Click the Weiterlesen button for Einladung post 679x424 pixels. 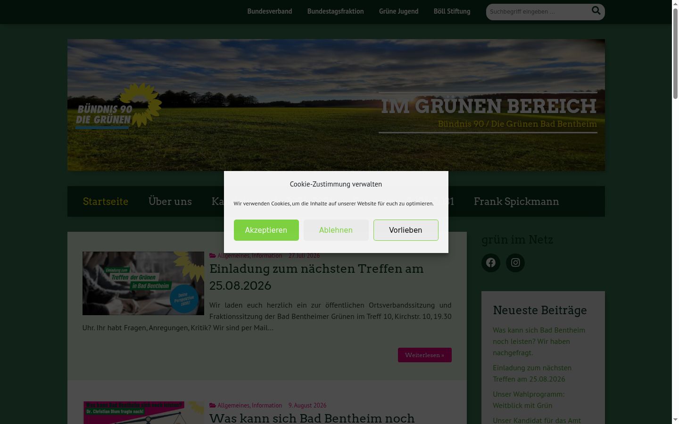[x=425, y=355]
